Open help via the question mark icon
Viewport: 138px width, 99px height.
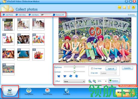[x=133, y=7]
